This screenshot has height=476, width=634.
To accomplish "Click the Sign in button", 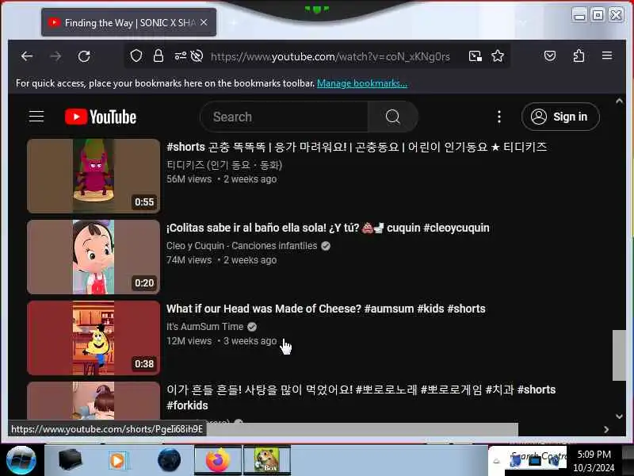I will click(x=560, y=117).
